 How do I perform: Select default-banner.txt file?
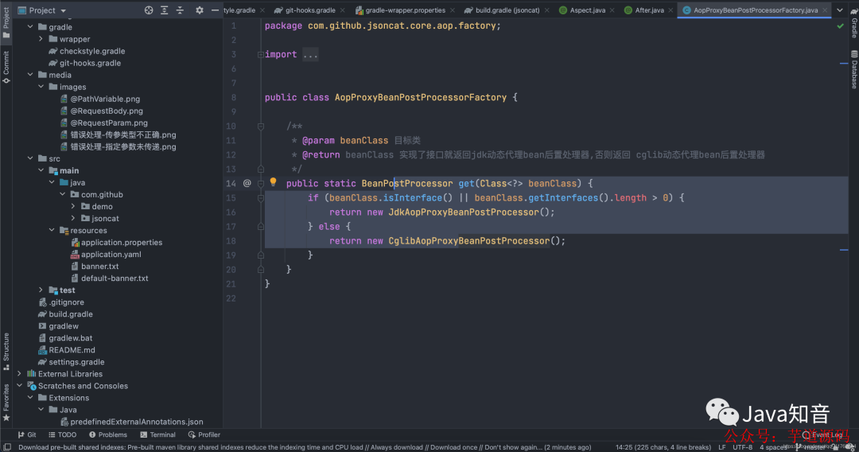tap(110, 279)
